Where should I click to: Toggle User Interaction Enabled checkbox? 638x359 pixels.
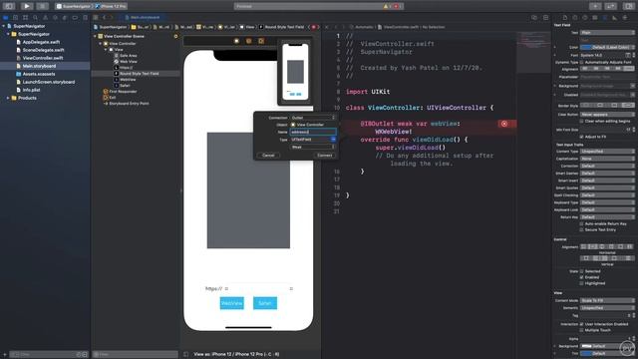[x=581, y=324]
